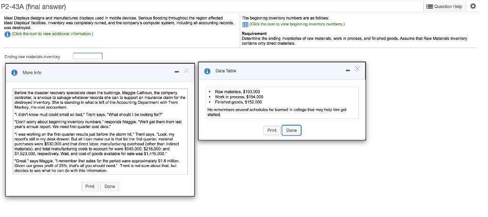
Task: Open the beginning inventory table grid icon
Action: (x=245, y=25)
